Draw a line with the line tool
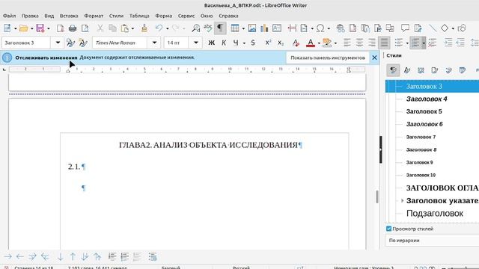The width and height of the screenshot is (479, 269). click(x=433, y=28)
